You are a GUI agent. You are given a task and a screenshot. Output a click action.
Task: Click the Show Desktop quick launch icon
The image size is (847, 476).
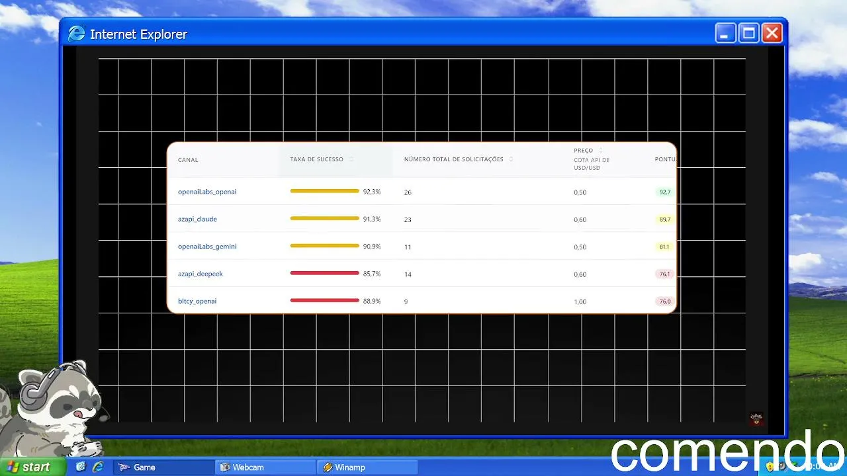coord(81,467)
